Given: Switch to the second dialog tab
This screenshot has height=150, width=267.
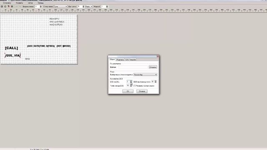Looking at the screenshot, I should tap(120, 60).
